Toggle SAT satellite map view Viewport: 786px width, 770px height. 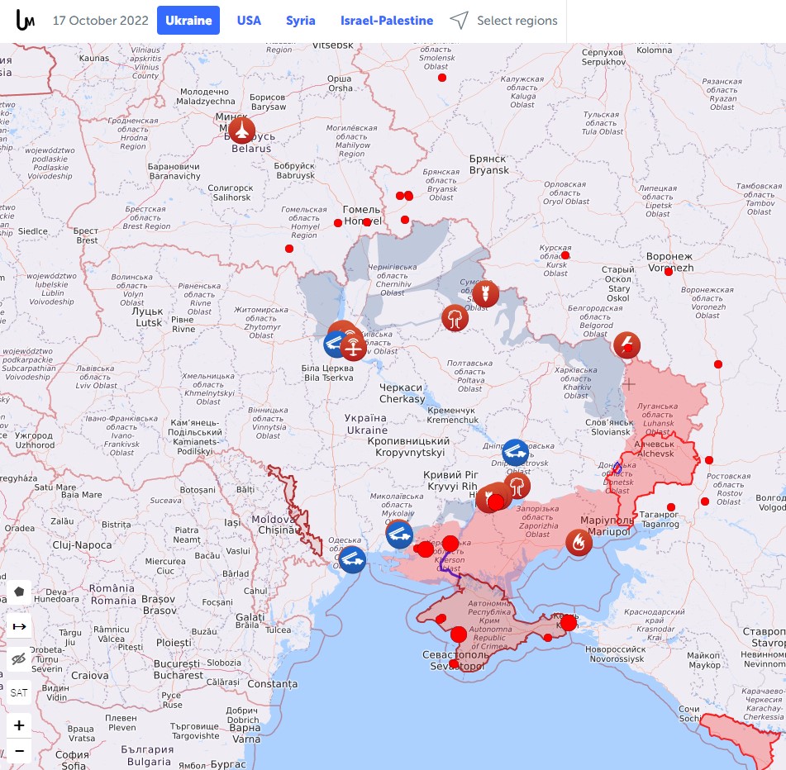pos(19,692)
